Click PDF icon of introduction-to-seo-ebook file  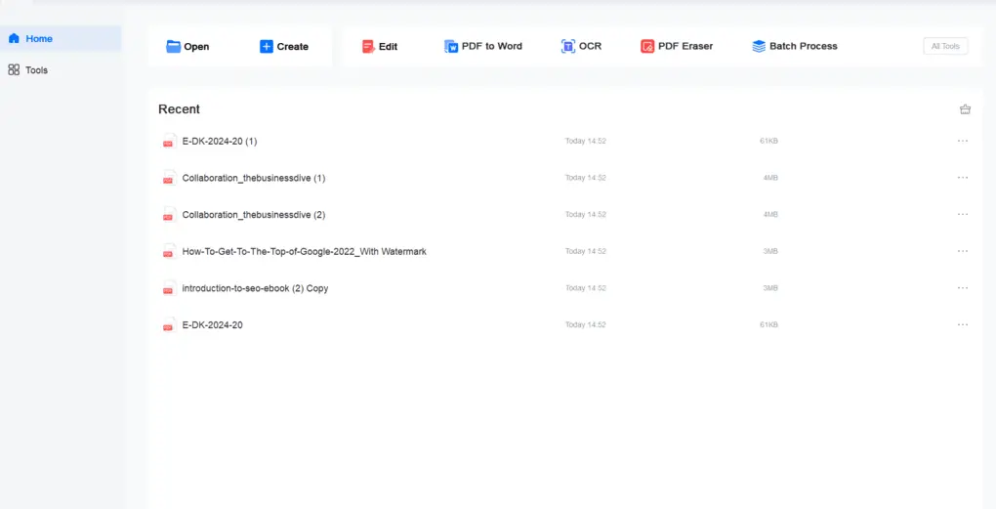pos(169,288)
